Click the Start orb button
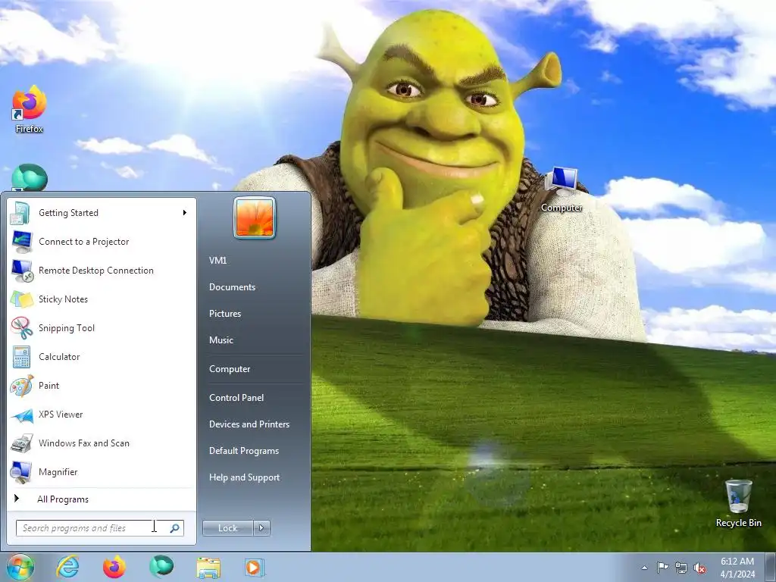This screenshot has height=582, width=776. tap(20, 567)
